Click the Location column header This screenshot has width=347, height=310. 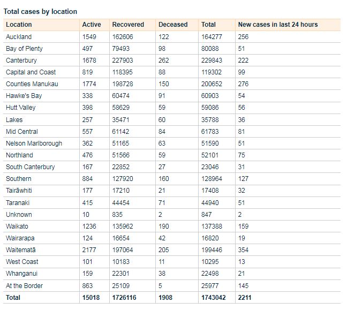tap(19, 25)
